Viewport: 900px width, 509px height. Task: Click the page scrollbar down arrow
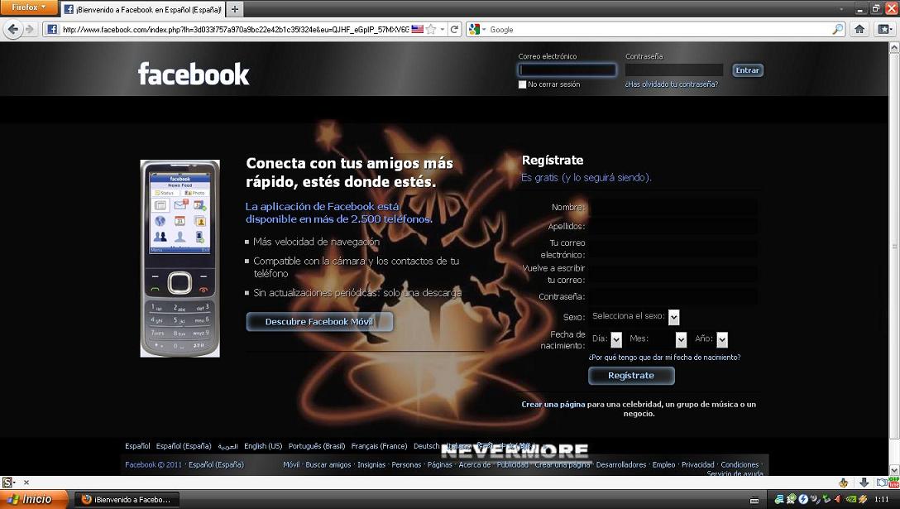pyautogui.click(x=894, y=470)
